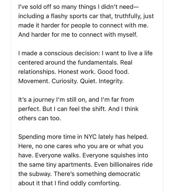Click the word "Movement" in the text
Screen dimensions: 174x192
pyautogui.click(x=34, y=81)
